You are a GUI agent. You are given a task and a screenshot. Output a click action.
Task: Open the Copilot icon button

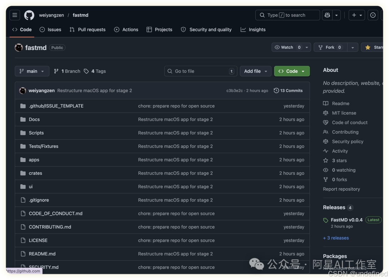point(327,15)
